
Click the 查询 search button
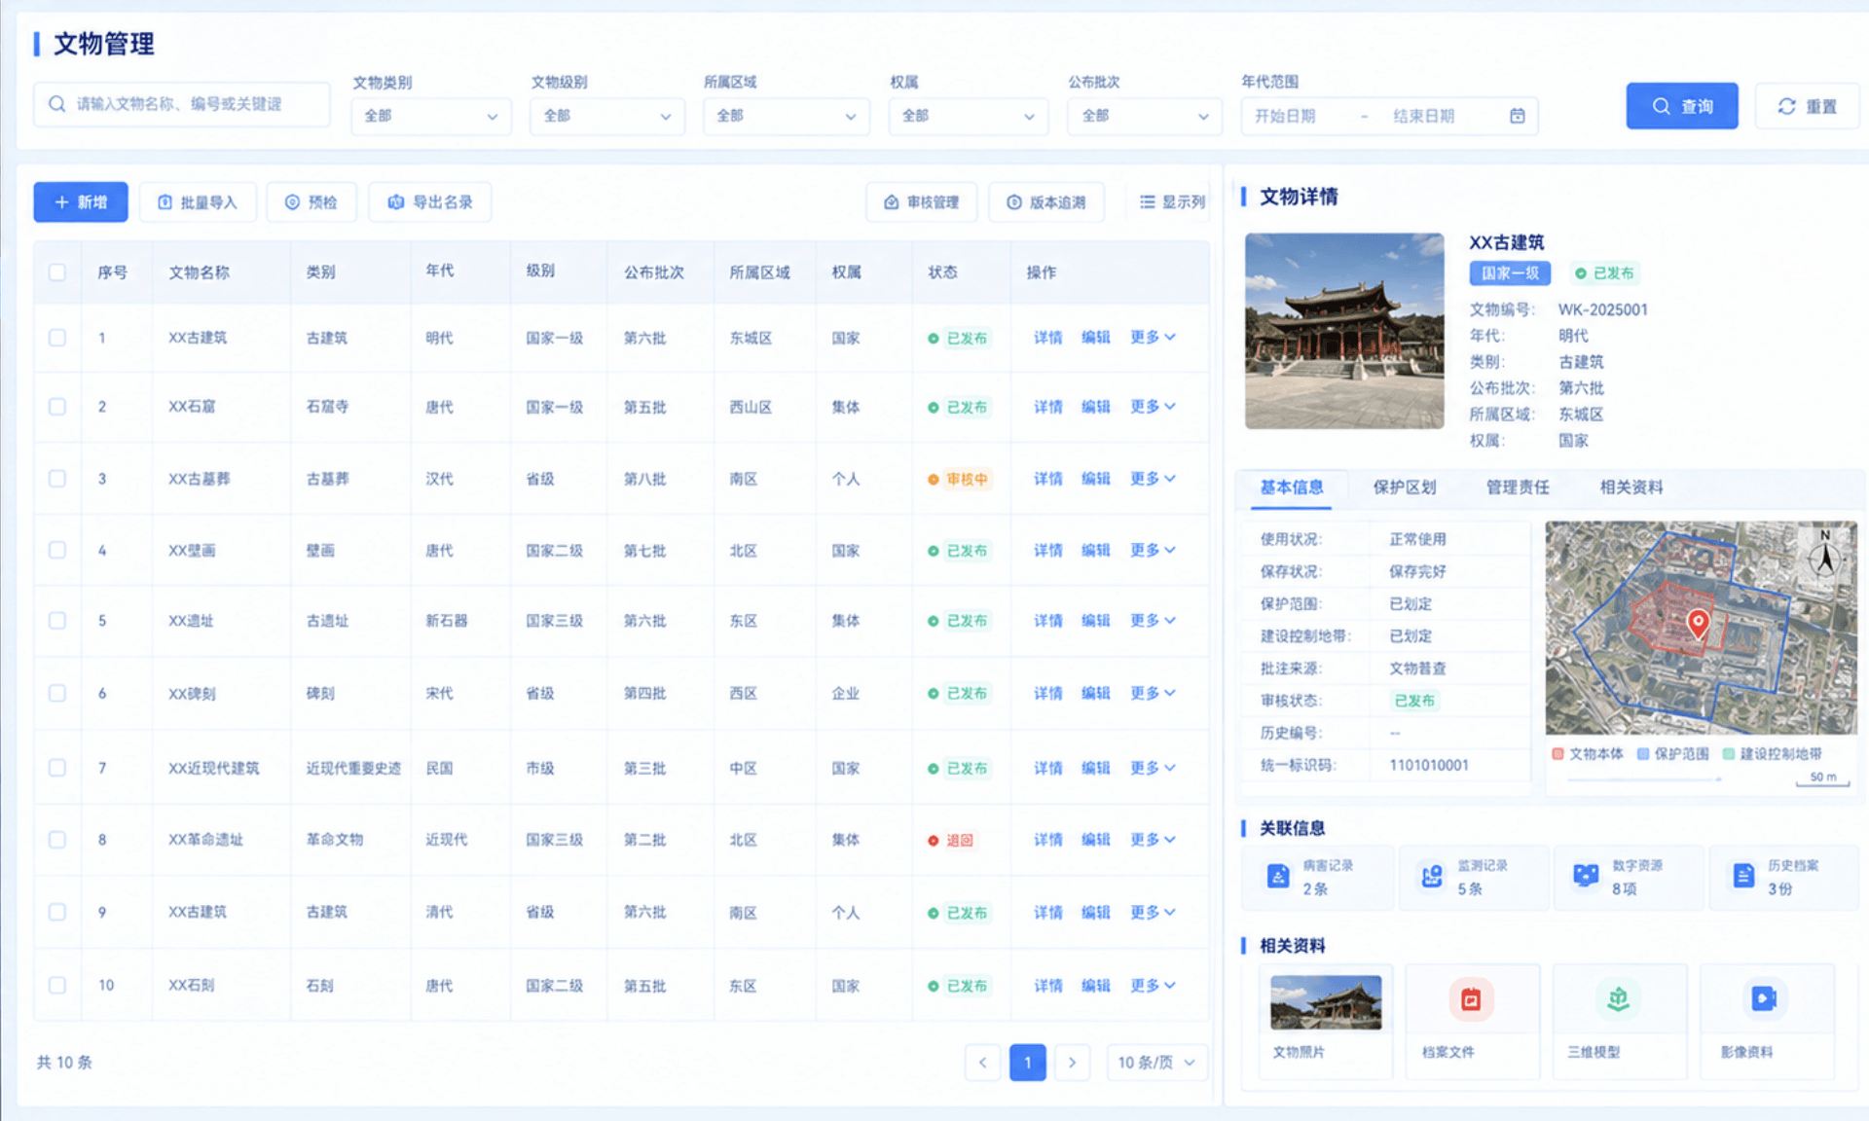(1682, 106)
